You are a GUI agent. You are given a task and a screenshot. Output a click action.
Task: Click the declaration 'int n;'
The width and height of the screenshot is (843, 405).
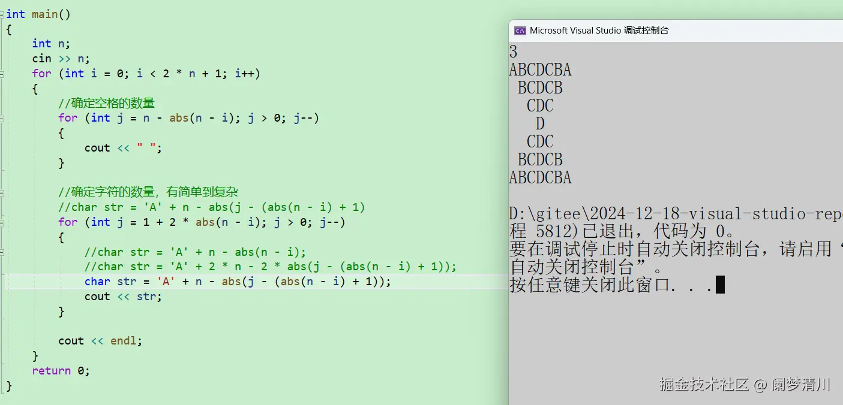(52, 44)
